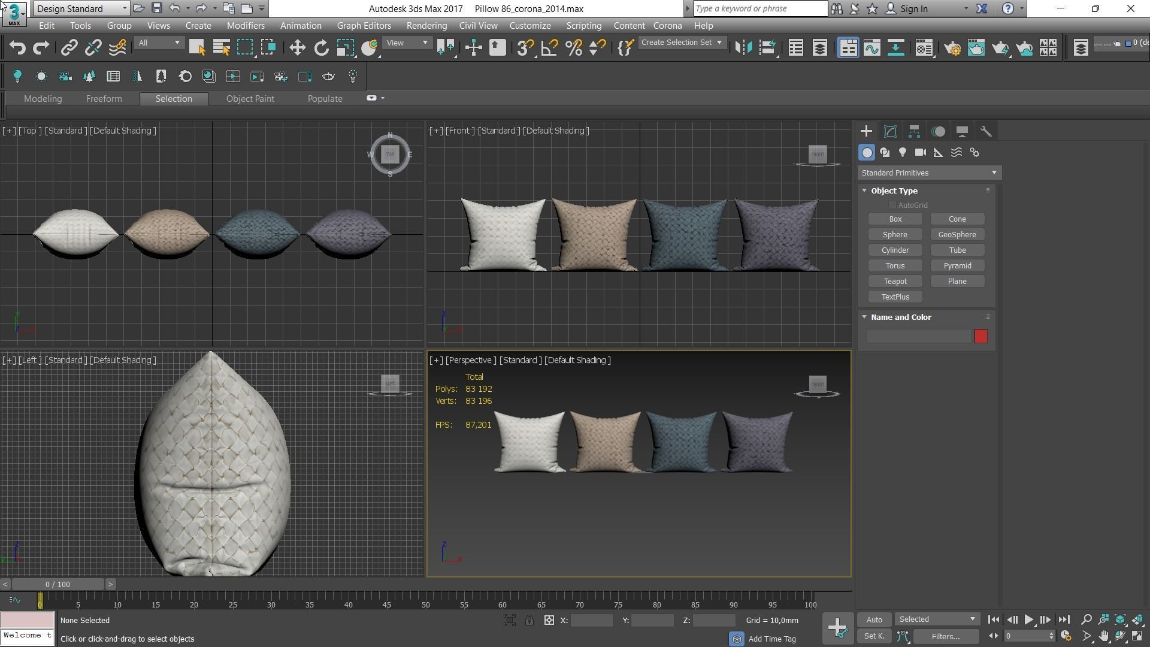Image resolution: width=1150 pixels, height=647 pixels.
Task: Select the Lights category icon
Action: pyautogui.click(x=903, y=153)
